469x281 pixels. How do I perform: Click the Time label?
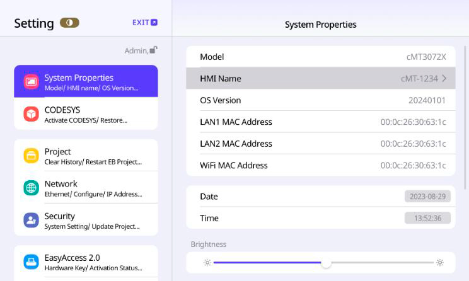209,218
